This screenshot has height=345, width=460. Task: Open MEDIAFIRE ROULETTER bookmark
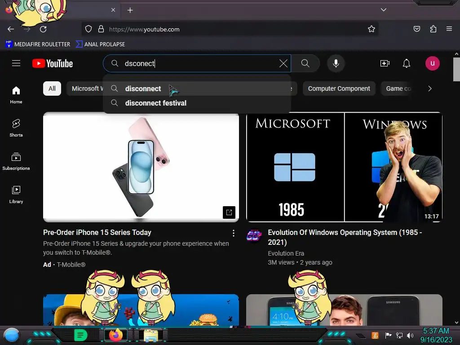tap(38, 44)
